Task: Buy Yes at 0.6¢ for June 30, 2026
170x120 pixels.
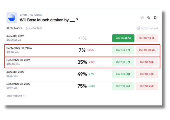Action: (x=123, y=38)
